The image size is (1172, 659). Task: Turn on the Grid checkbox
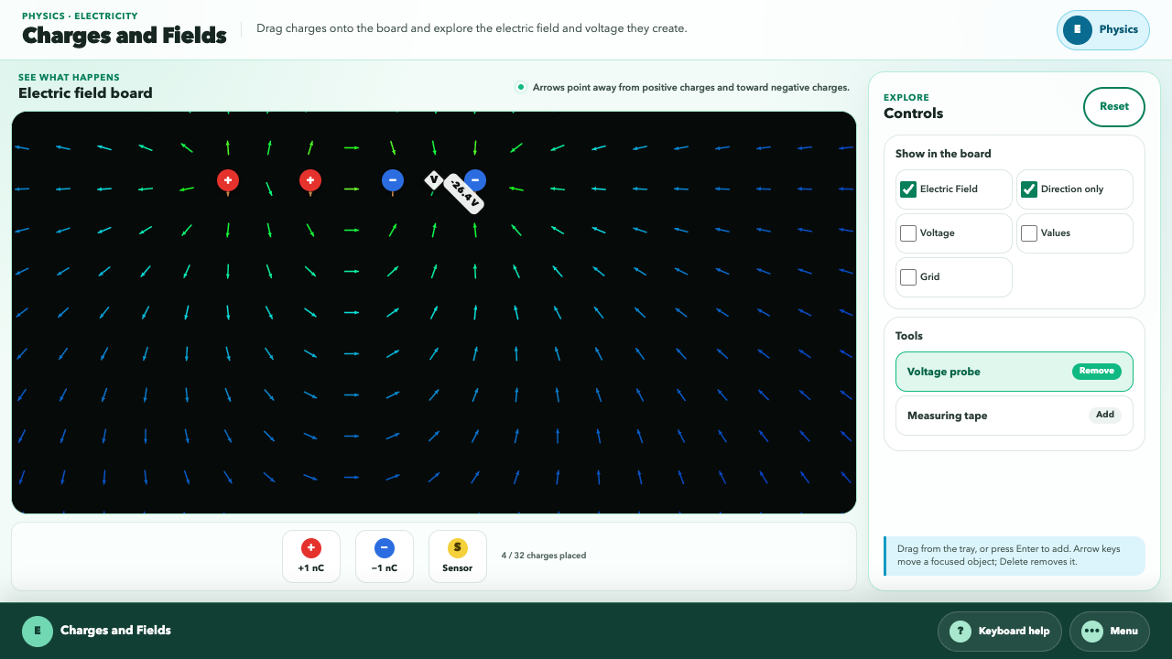(x=908, y=277)
